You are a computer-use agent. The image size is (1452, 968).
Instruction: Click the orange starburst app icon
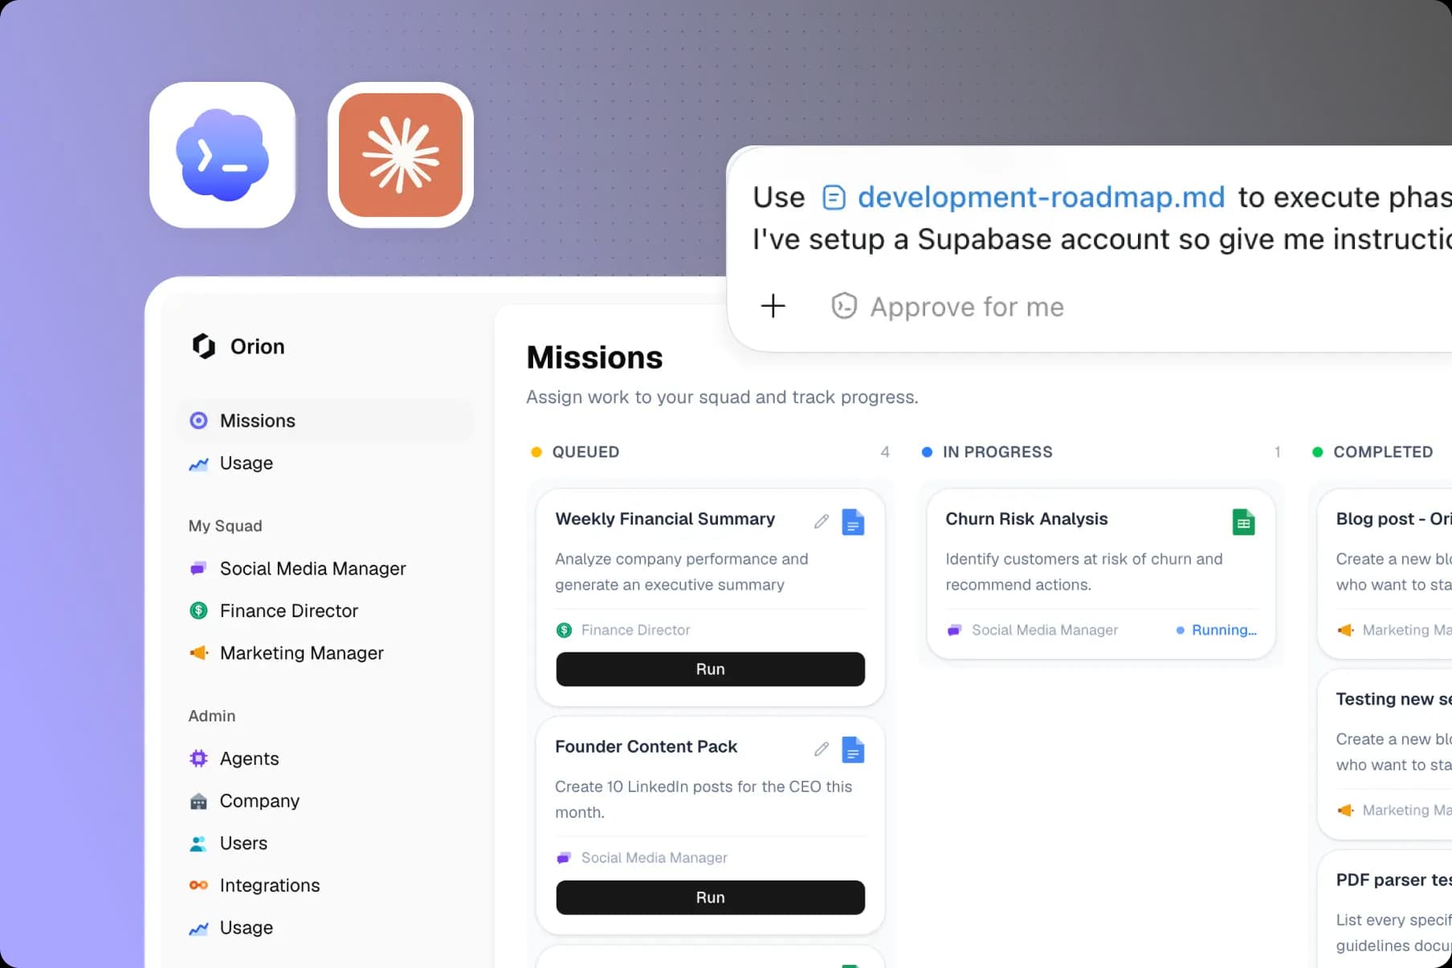[401, 155]
